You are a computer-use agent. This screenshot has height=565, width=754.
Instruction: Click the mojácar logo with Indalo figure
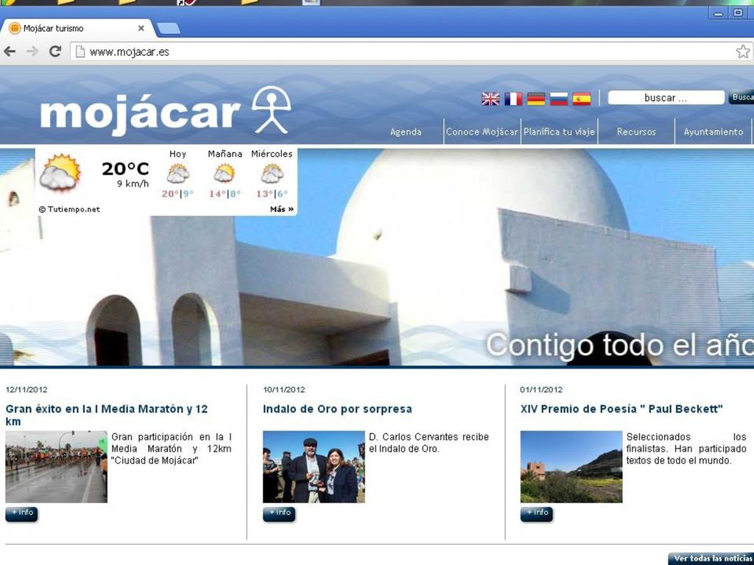click(x=166, y=110)
